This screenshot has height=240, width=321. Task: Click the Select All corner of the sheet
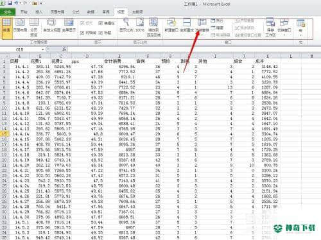click(x=4, y=56)
